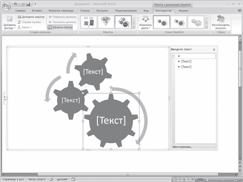Click the Изменить цвета colored circles icon

click(x=145, y=19)
